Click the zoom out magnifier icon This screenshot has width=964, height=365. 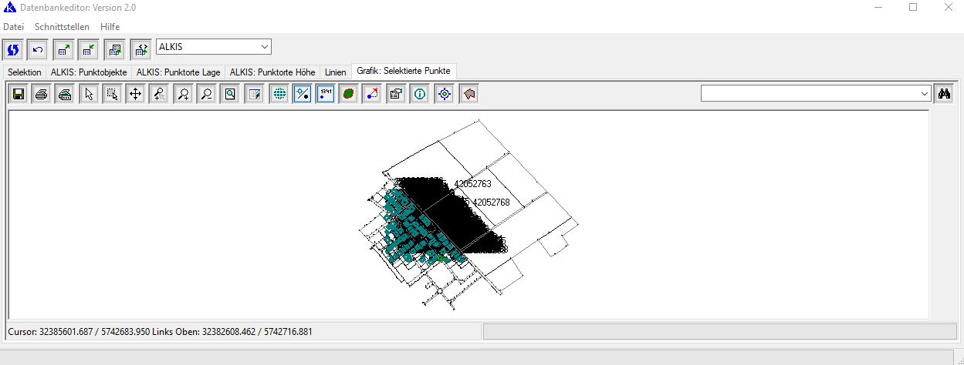[x=206, y=94]
